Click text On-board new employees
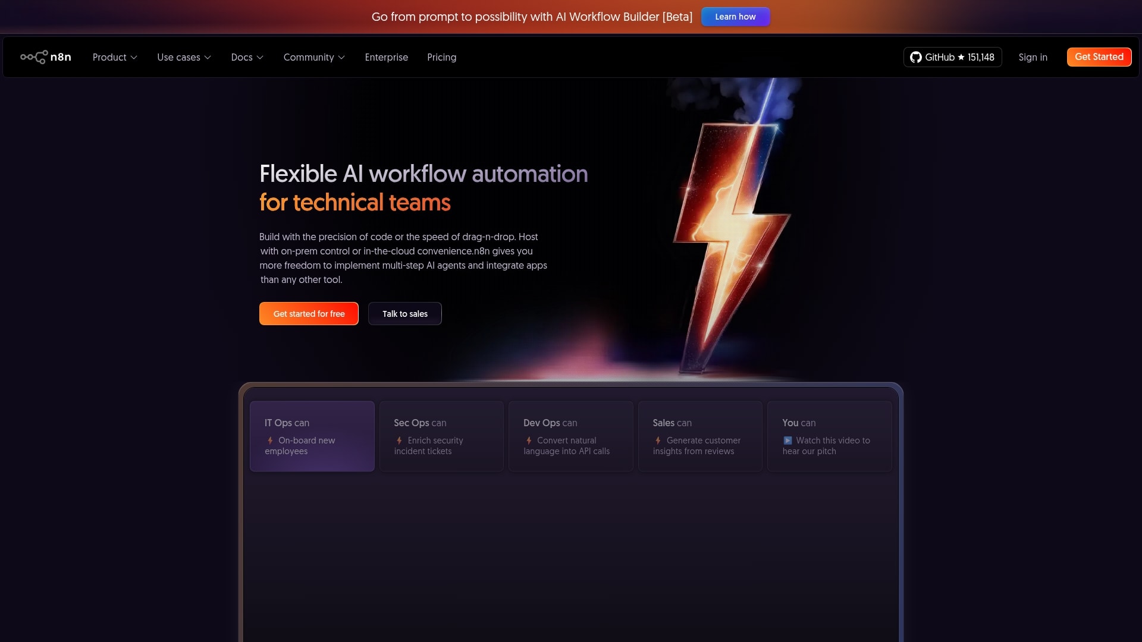This screenshot has width=1142, height=642. pos(300,446)
